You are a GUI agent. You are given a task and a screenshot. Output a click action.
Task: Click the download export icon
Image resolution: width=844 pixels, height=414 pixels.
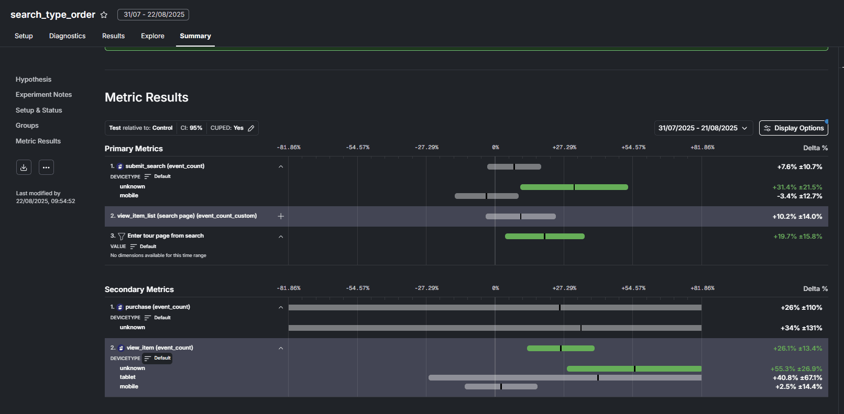24,167
